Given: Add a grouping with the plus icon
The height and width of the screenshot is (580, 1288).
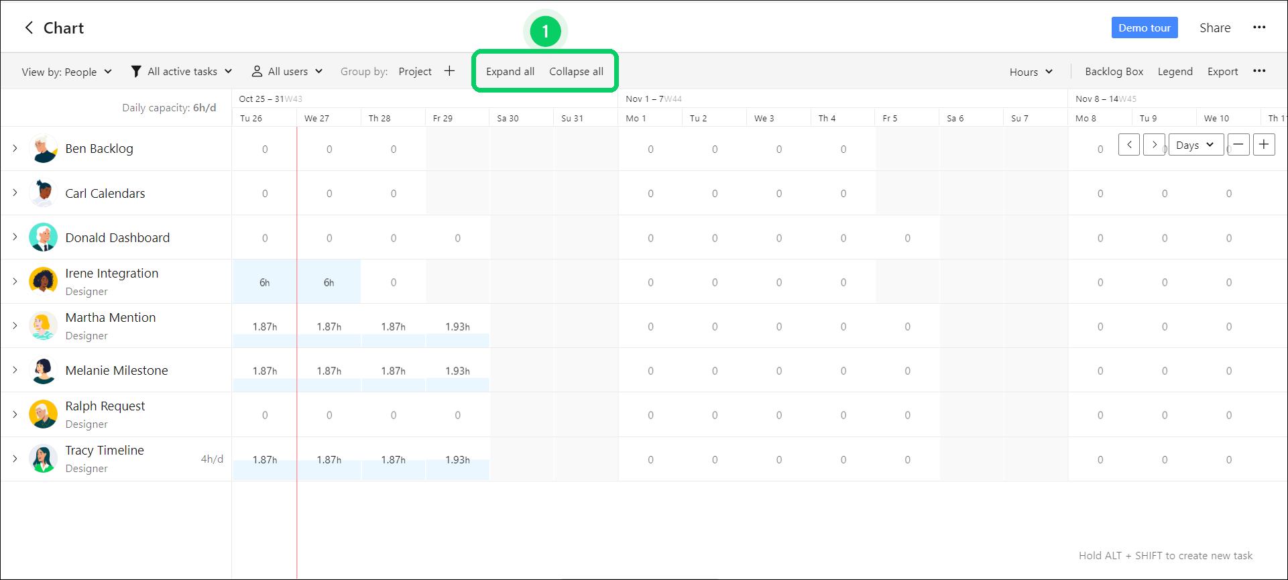Looking at the screenshot, I should tap(449, 71).
